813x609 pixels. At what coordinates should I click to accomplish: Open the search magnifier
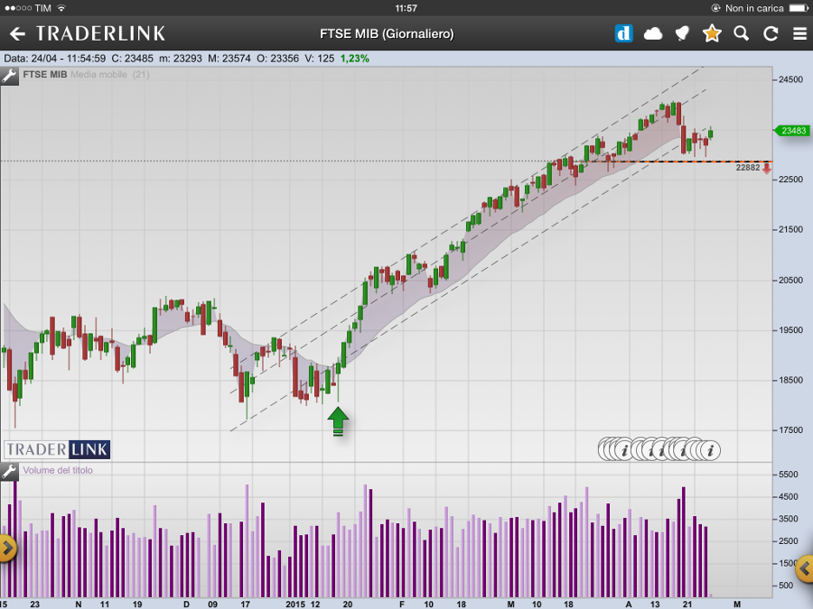(x=742, y=34)
